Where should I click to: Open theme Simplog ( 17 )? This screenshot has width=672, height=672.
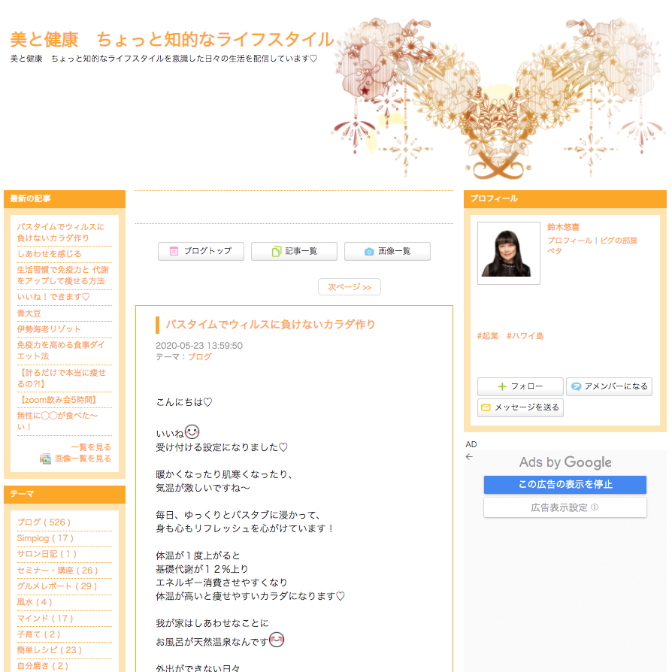[45, 538]
